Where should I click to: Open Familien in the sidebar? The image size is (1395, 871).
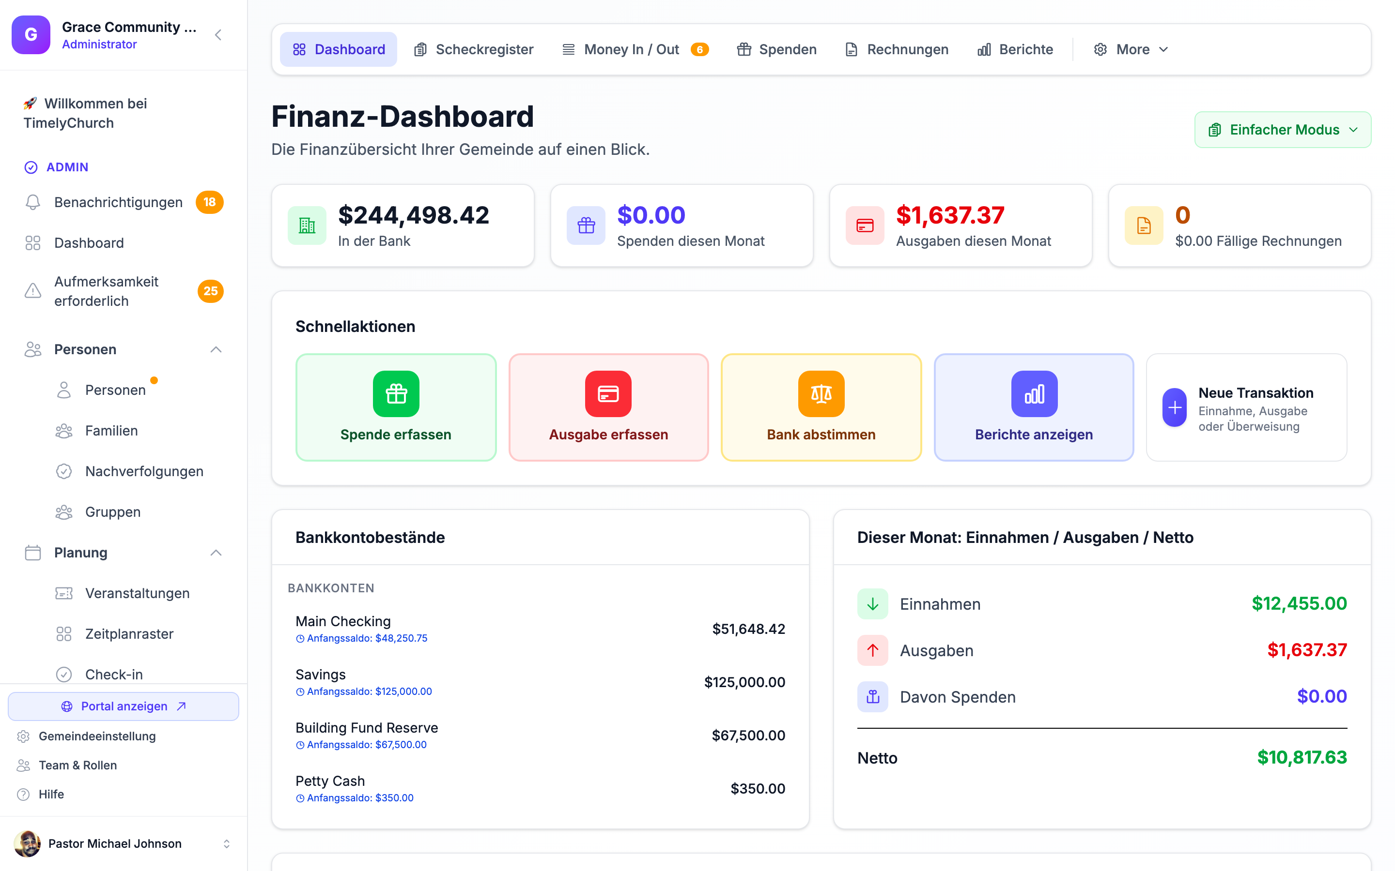[x=111, y=431]
